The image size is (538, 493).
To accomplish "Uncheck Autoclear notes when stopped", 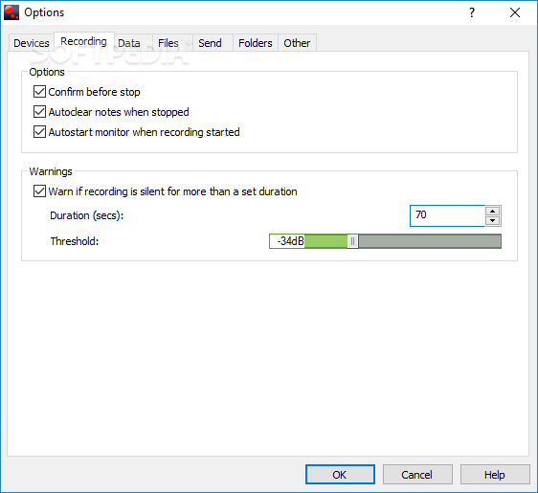I will 39,112.
